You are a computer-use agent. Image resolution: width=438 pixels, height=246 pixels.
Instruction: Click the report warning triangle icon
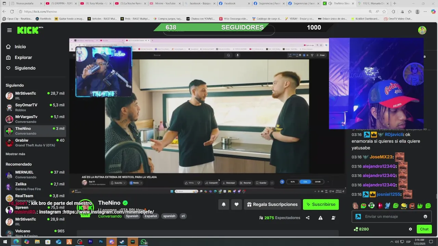point(321,218)
